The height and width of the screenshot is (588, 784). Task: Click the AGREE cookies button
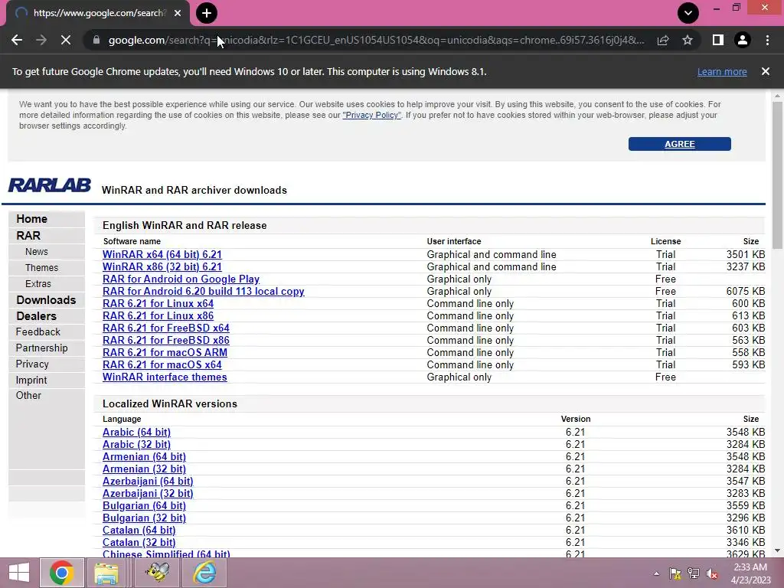[680, 144]
